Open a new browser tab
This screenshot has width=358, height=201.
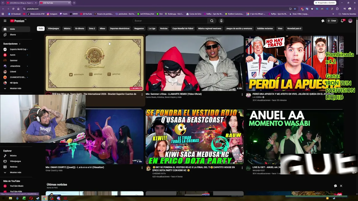[74, 3]
